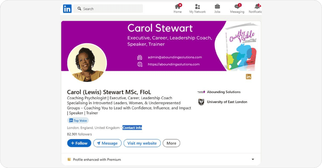Expand the Profile enhanced with Premium section
322x168 pixels.
pos(253,159)
